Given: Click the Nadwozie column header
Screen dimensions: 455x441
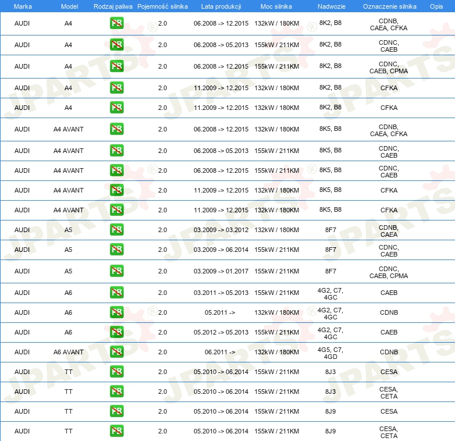Looking at the screenshot, I should [x=330, y=6].
